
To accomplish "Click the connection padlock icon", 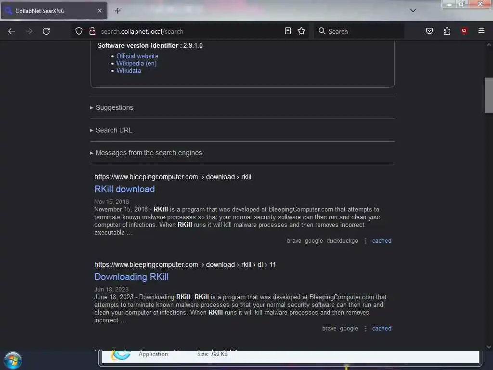I will 92,31.
